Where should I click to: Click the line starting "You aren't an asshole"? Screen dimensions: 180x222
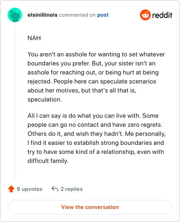pos(96,54)
